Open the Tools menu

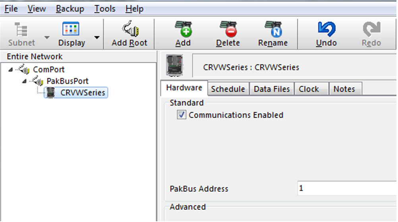click(x=105, y=9)
